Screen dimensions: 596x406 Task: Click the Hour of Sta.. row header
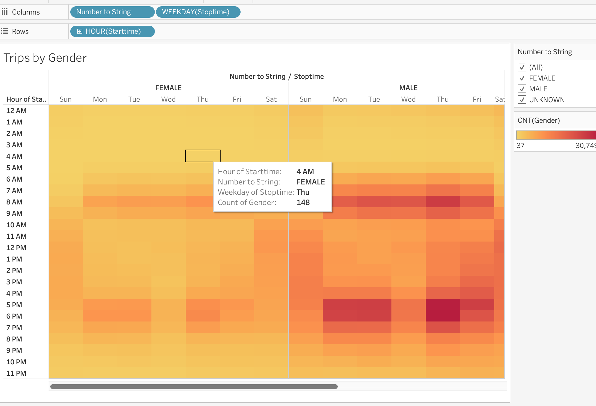(x=26, y=99)
